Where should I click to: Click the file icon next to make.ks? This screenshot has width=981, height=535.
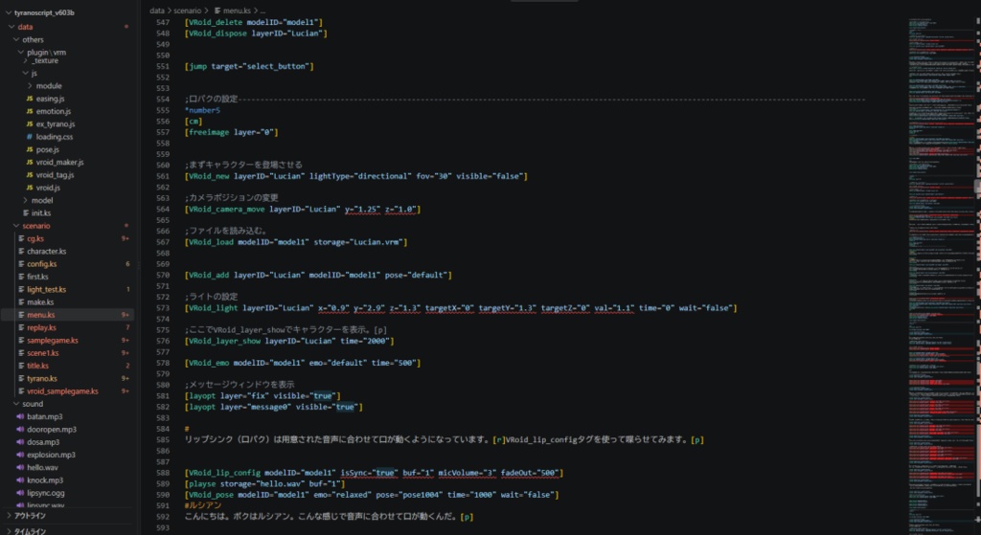click(x=21, y=302)
